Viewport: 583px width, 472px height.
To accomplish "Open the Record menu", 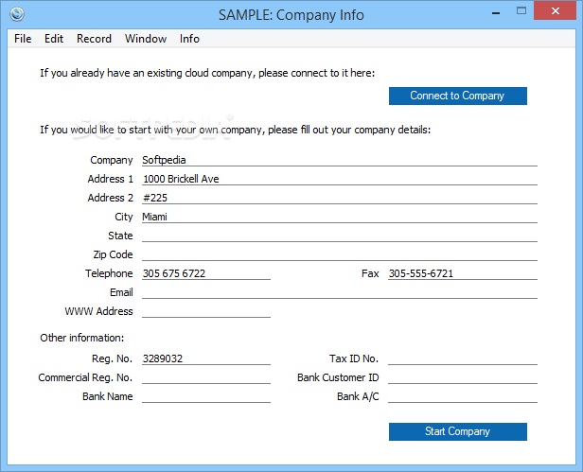I will click(x=94, y=39).
